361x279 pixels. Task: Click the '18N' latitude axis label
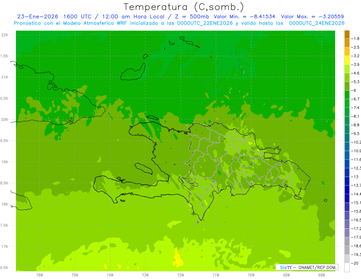tap(4, 204)
